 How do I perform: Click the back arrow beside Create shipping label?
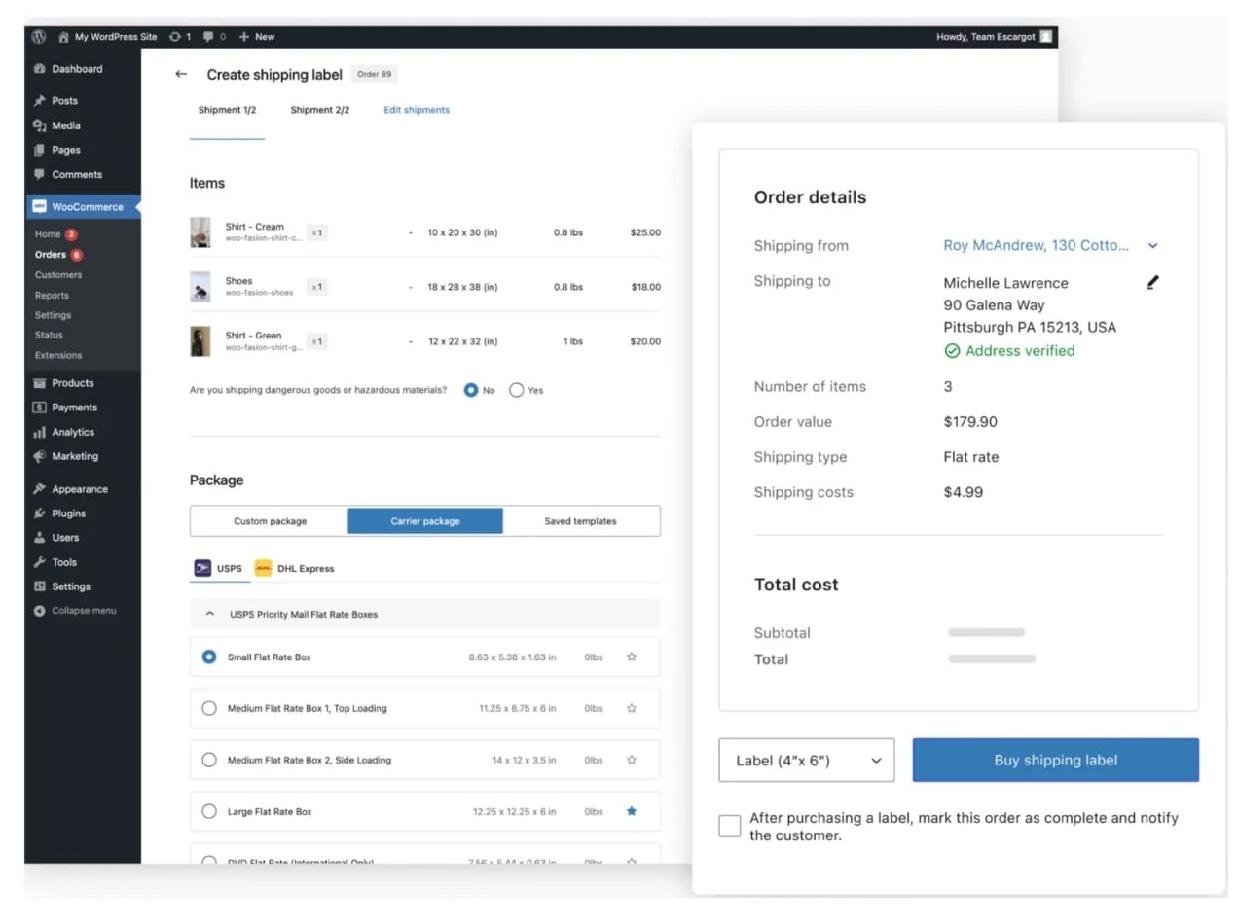click(181, 74)
